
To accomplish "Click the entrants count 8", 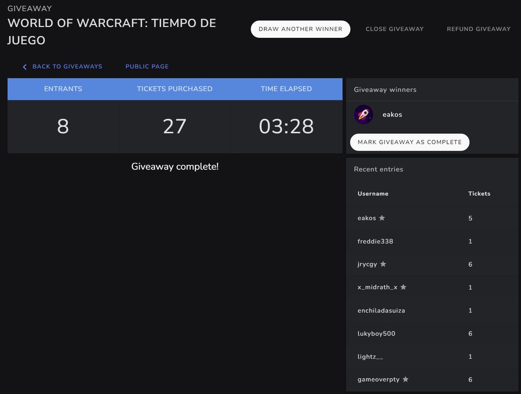I will (63, 126).
